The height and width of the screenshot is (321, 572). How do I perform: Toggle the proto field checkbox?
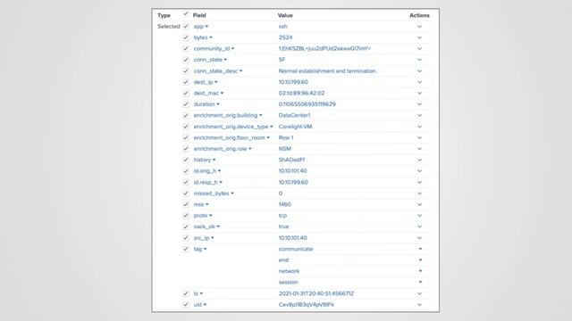pyautogui.click(x=186, y=216)
